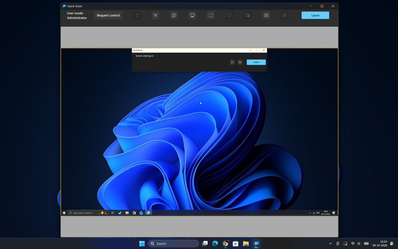Pause the session from the main toolbar

click(266, 15)
